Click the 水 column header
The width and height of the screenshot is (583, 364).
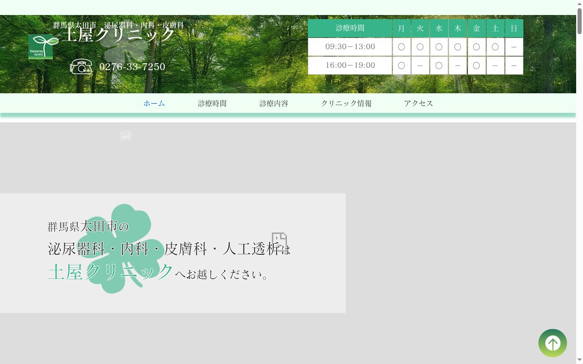point(439,28)
